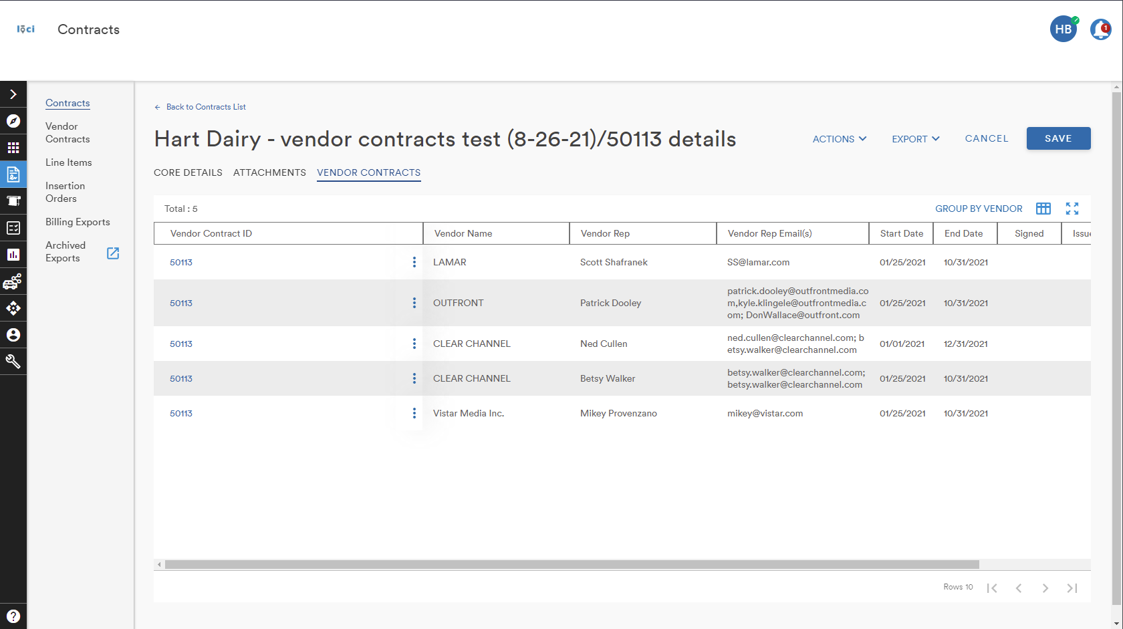Open Vendor Contracts in the side menu
1123x629 pixels.
click(x=68, y=132)
